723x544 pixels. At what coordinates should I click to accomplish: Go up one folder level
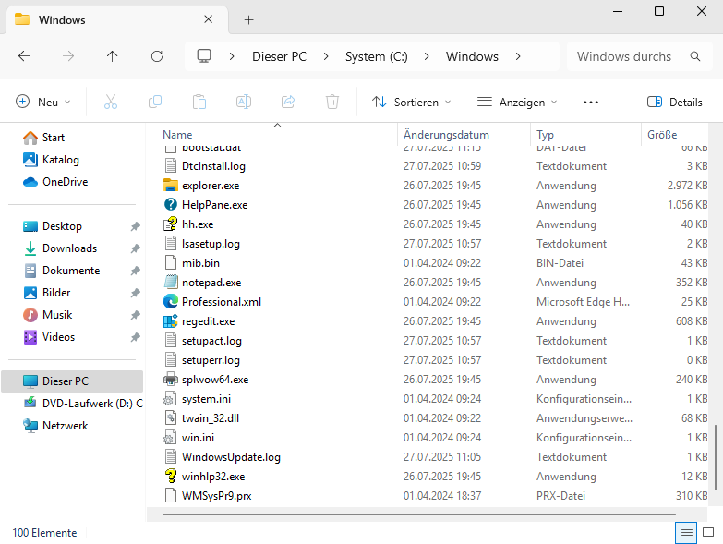112,56
